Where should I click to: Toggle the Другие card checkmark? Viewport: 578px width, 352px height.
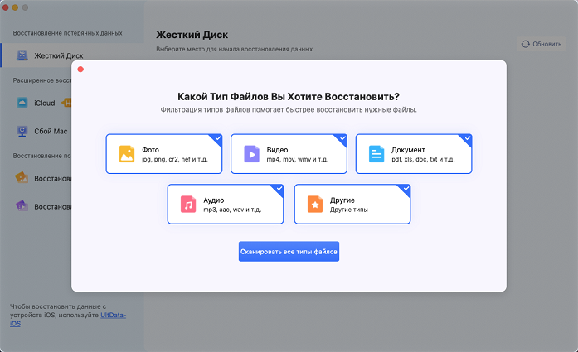406,189
